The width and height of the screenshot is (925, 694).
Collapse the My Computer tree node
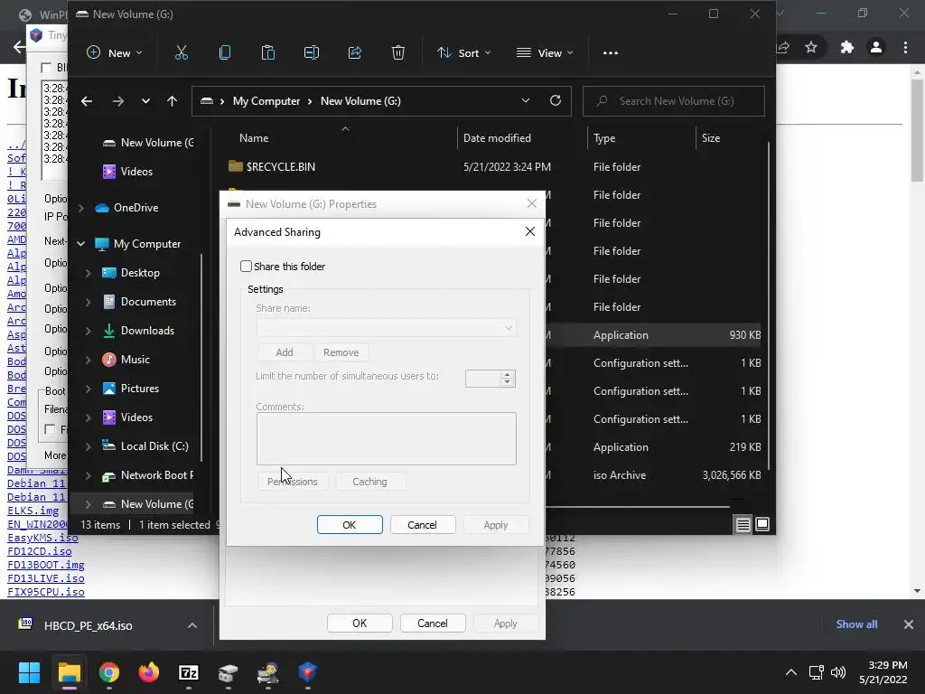click(x=80, y=244)
